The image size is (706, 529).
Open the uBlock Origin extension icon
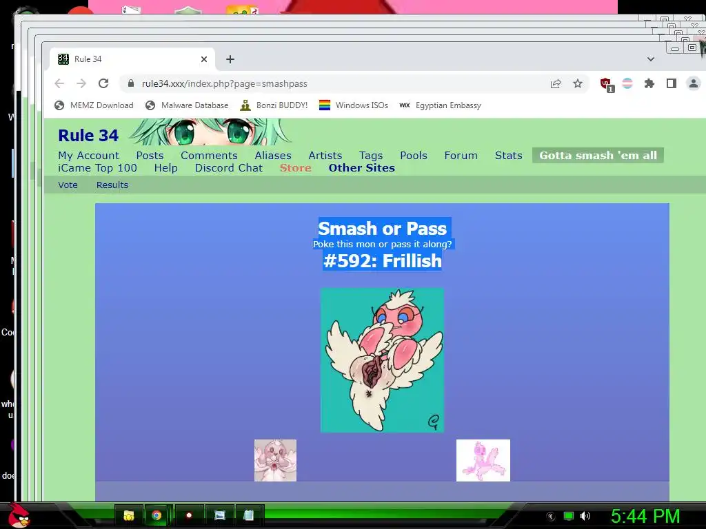tap(607, 85)
